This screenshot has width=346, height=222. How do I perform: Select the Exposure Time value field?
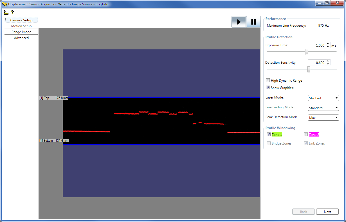point(317,45)
